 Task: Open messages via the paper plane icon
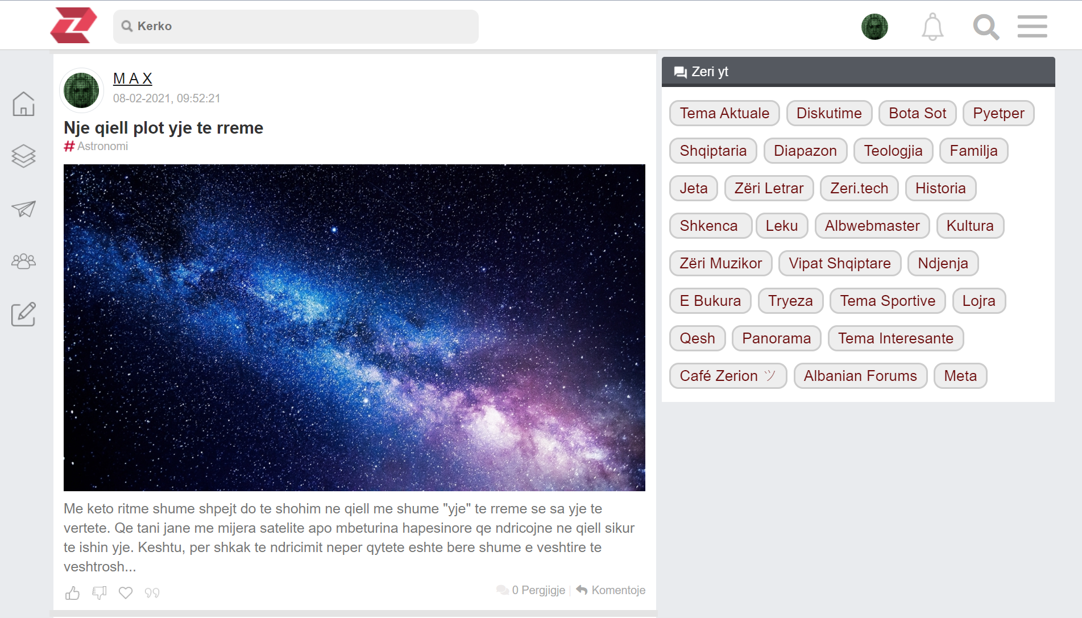[x=23, y=209]
